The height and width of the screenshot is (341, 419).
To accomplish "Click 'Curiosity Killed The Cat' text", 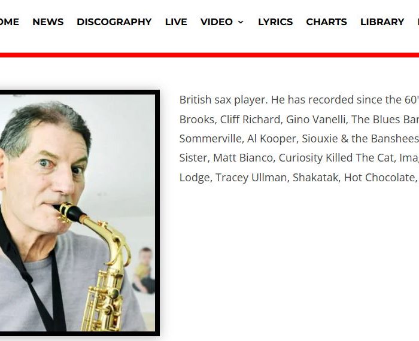I will click(x=336, y=158).
